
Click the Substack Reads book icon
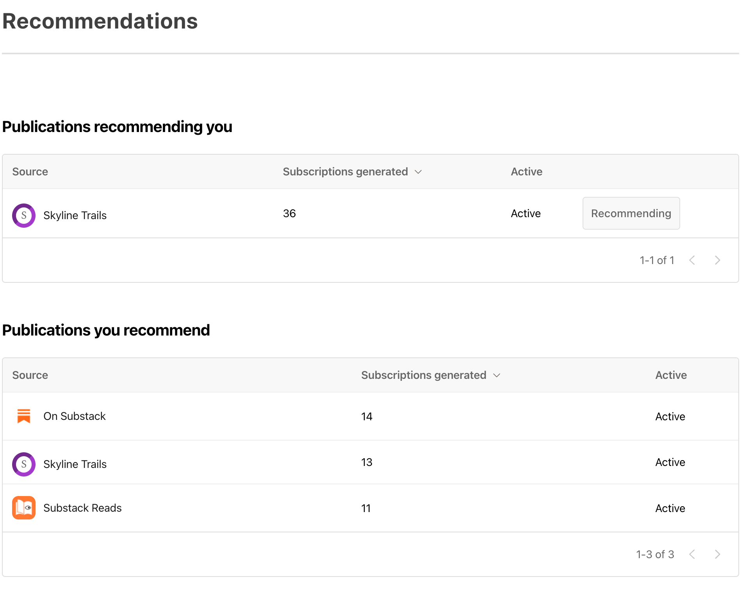(x=23, y=508)
